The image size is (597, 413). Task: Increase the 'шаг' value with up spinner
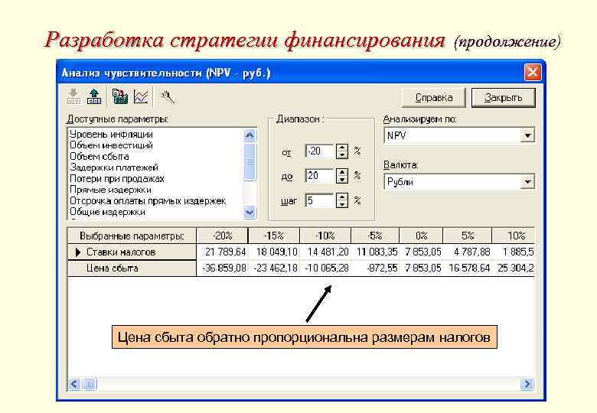click(x=342, y=197)
